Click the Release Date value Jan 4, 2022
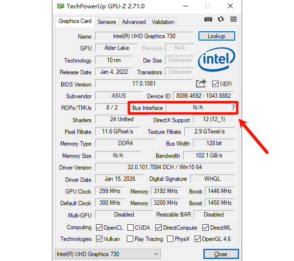 tap(114, 72)
